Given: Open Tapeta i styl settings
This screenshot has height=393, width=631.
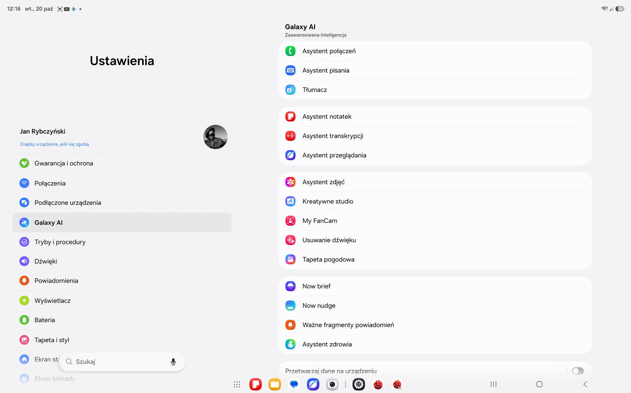Looking at the screenshot, I should point(122,340).
